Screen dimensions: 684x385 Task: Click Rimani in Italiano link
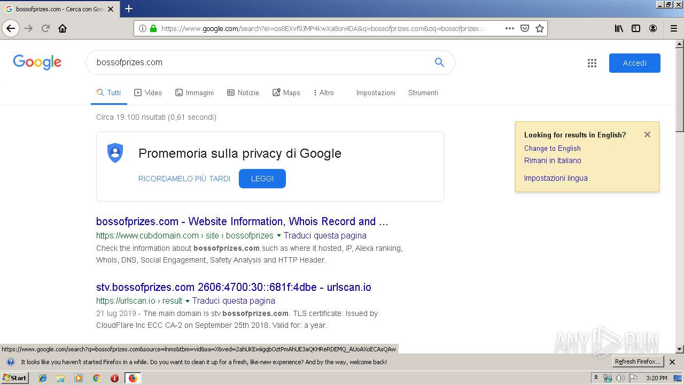point(553,160)
